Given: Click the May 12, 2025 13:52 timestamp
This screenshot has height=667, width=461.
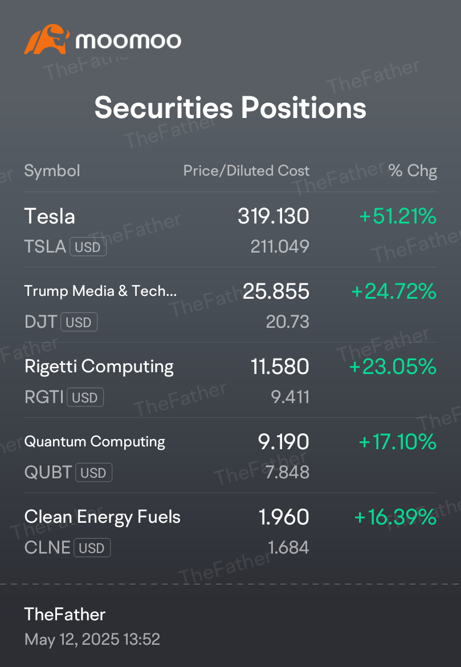Looking at the screenshot, I should (92, 639).
